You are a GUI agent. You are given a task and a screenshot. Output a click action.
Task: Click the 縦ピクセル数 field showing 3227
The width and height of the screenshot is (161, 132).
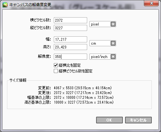coord(70,28)
